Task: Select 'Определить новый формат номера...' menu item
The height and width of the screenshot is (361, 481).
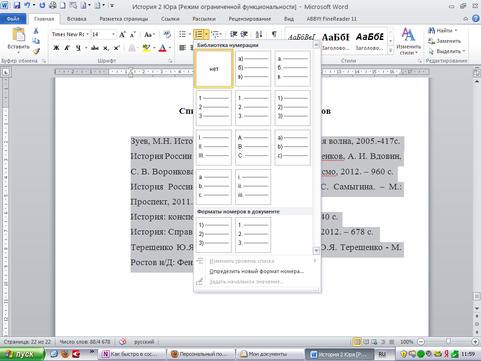Action: tap(256, 271)
